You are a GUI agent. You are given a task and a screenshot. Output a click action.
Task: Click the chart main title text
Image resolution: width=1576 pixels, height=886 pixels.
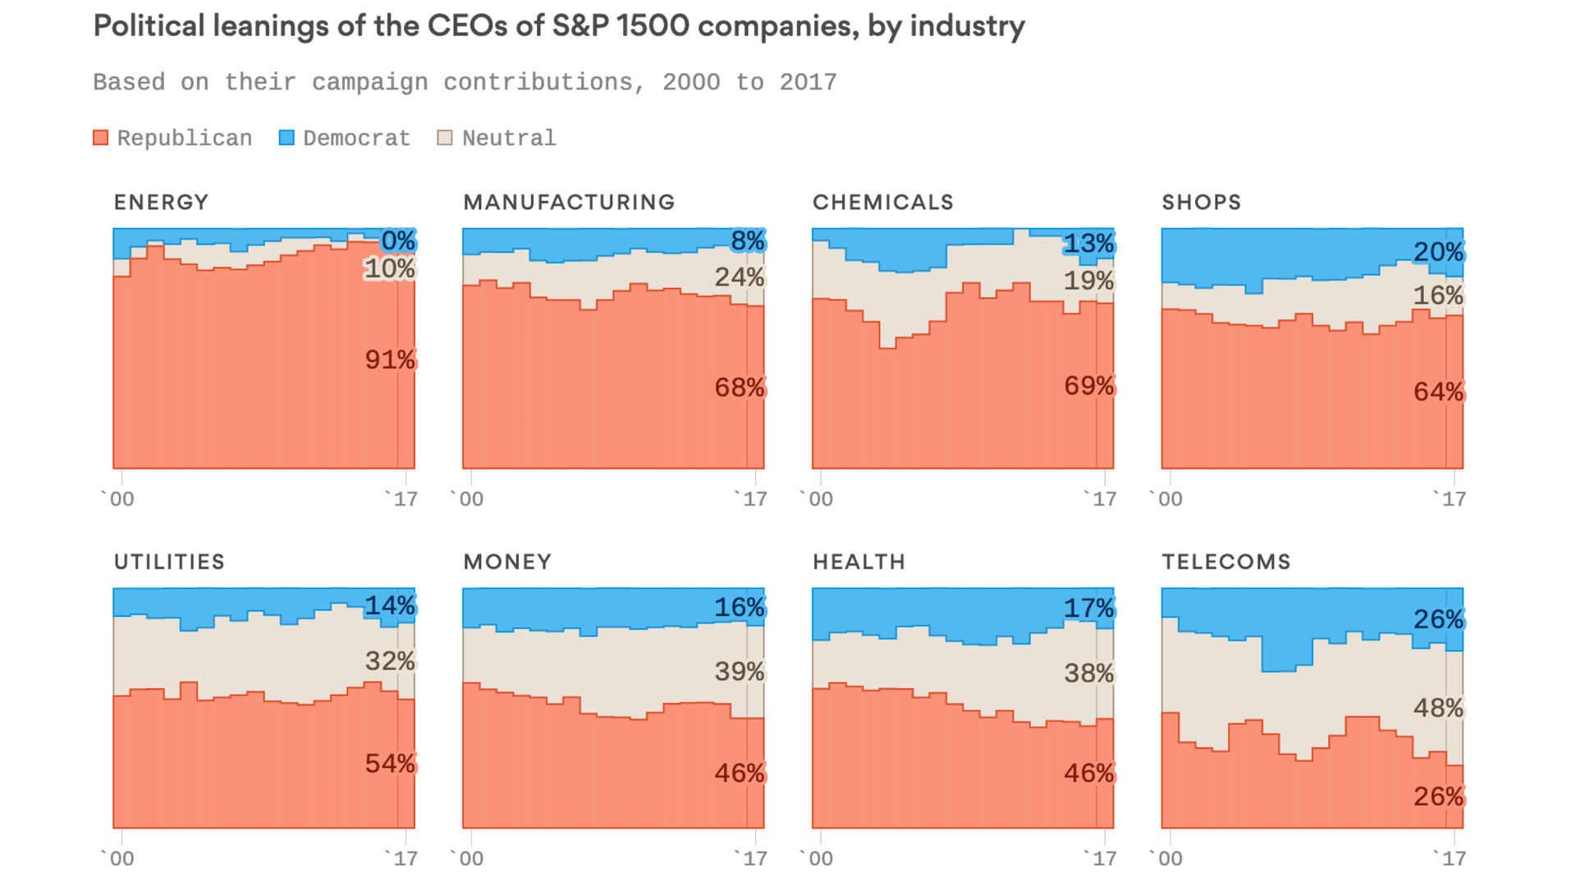coord(559,26)
